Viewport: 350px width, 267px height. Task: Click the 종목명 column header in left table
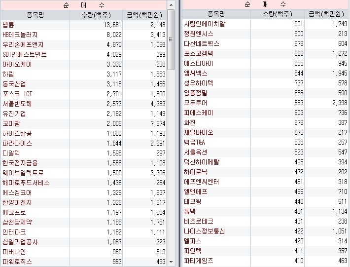tap(35, 15)
